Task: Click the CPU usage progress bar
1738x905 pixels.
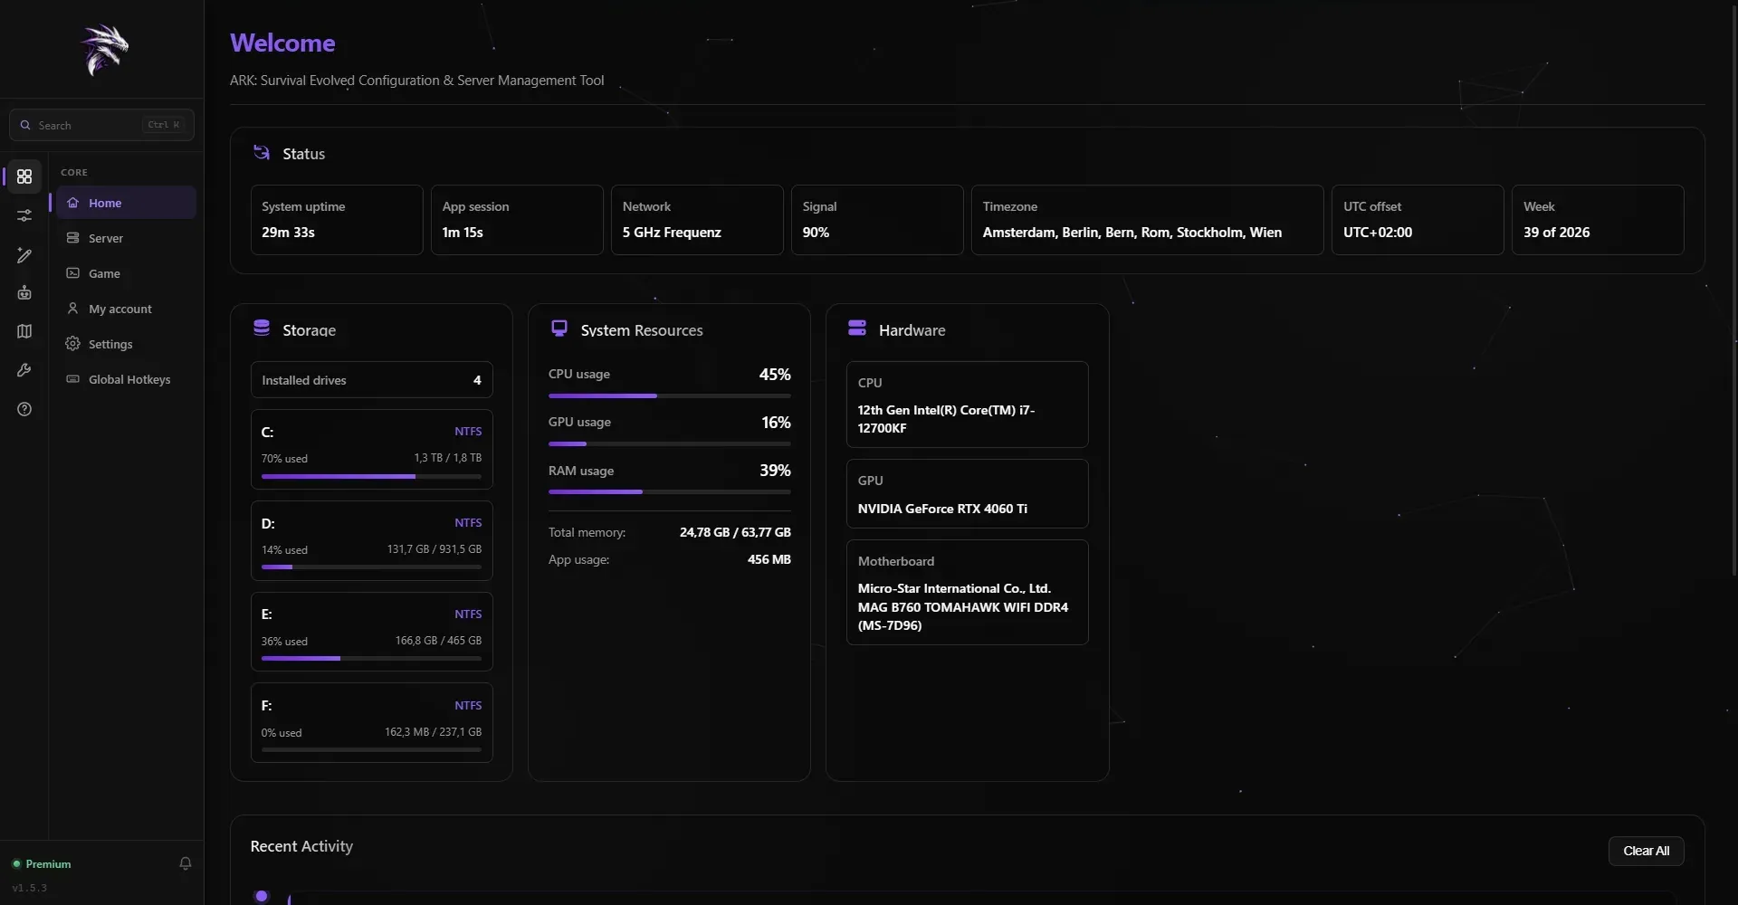Action: 669,395
